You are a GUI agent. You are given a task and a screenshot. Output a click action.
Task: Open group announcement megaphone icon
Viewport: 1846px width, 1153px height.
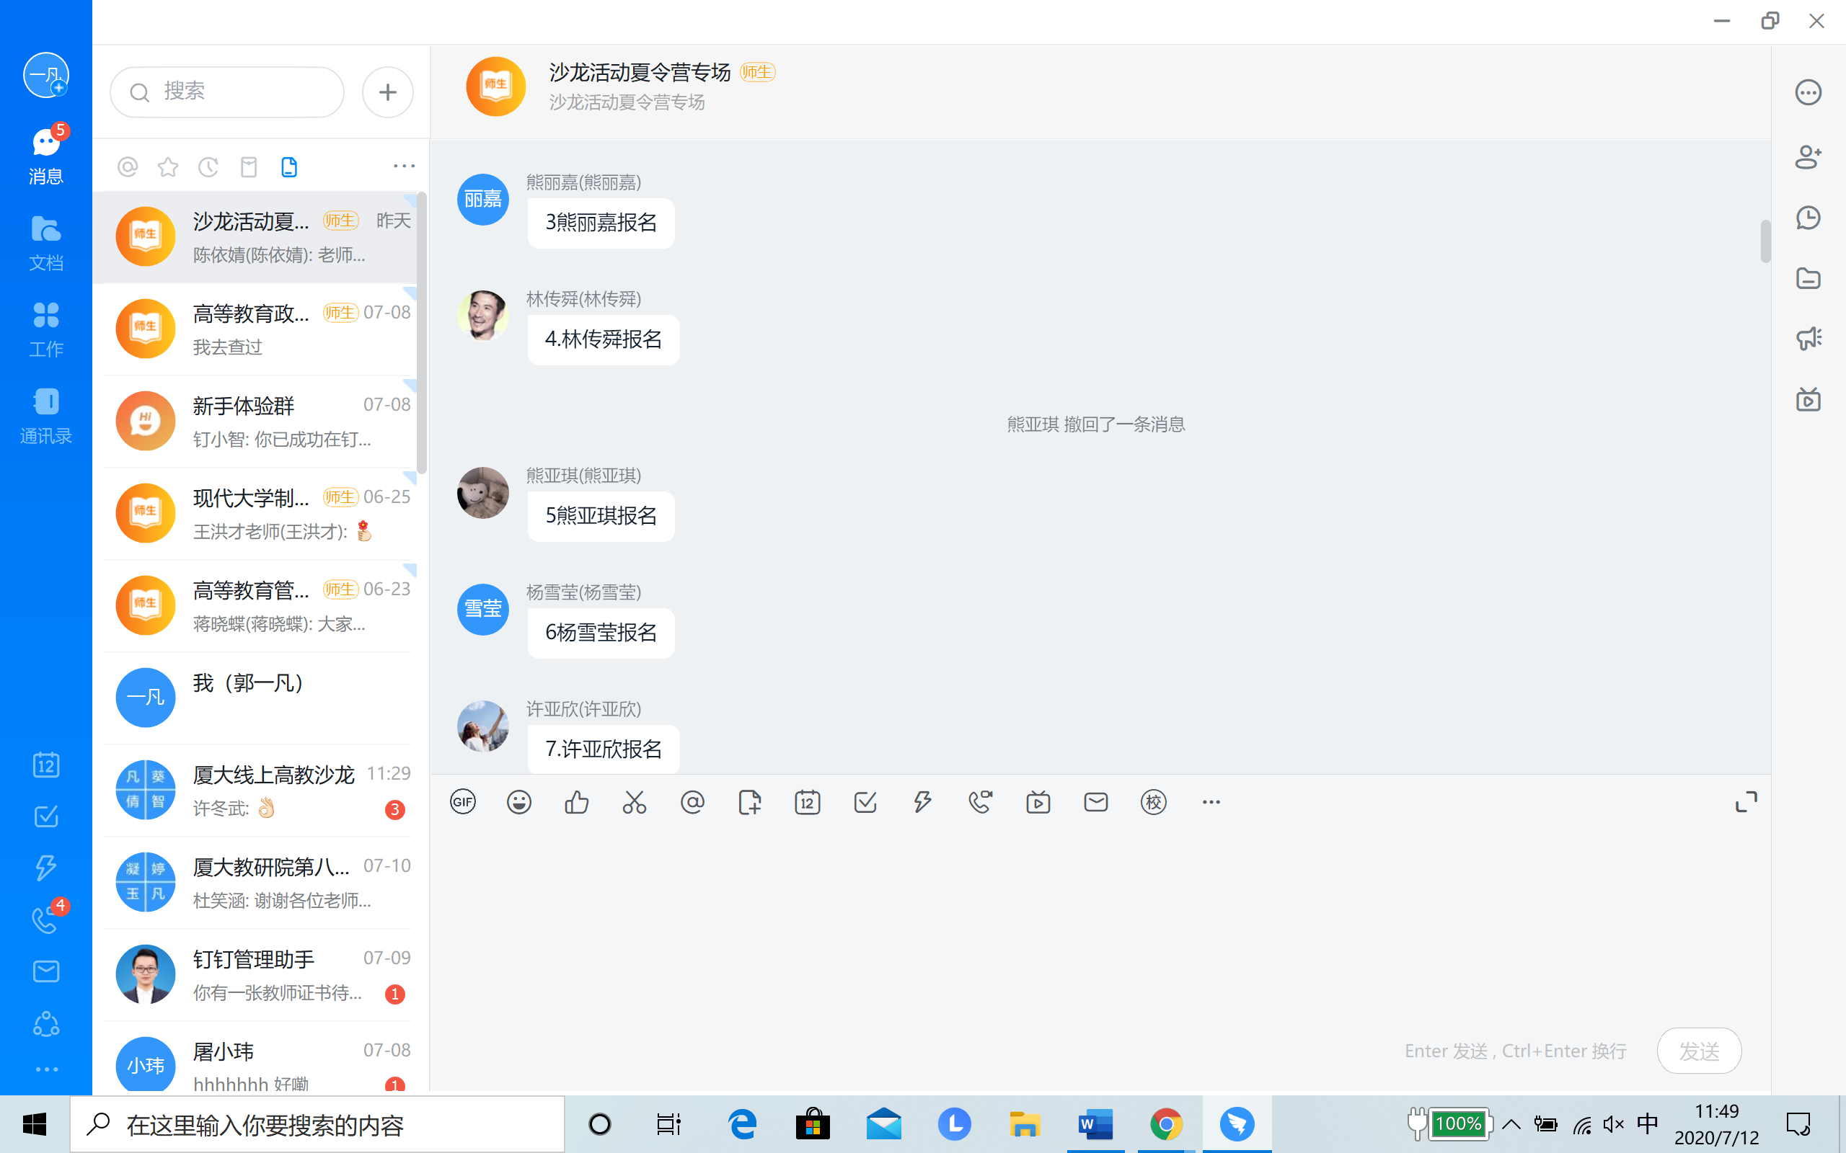(x=1808, y=338)
